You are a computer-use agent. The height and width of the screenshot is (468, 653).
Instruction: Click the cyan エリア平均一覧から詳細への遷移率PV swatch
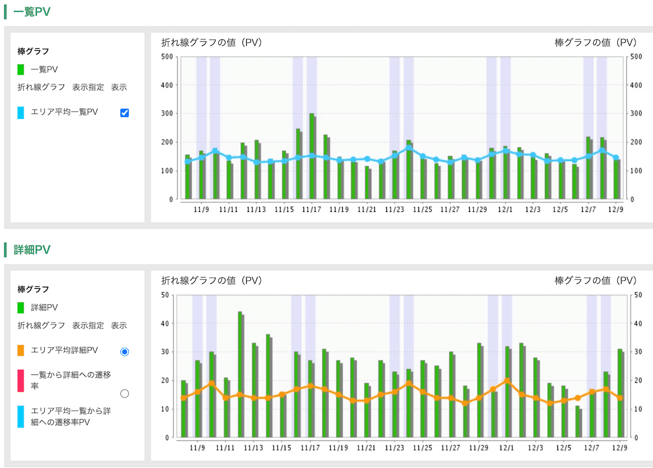pos(21,416)
